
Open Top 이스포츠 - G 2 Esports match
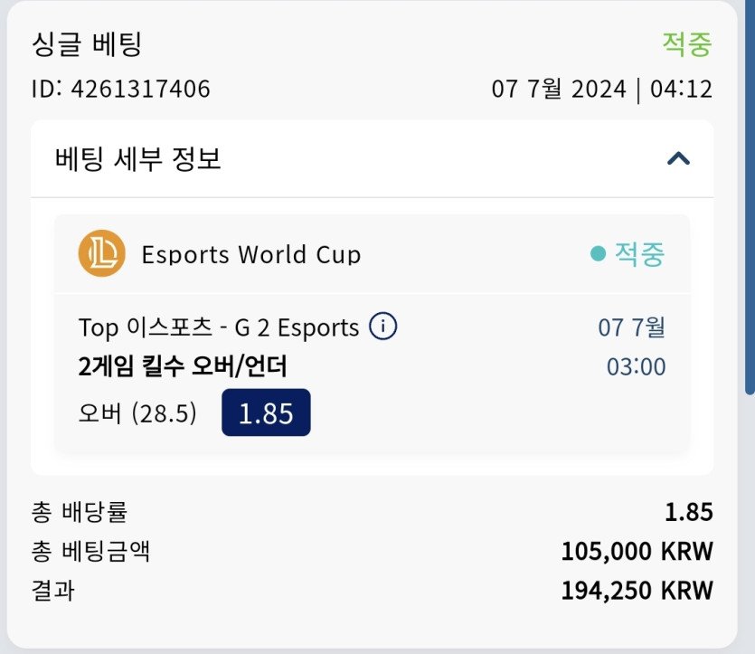coord(219,327)
